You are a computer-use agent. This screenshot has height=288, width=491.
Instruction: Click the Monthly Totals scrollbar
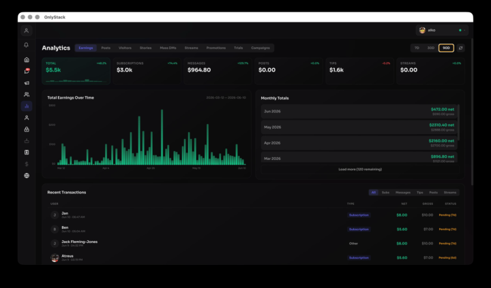click(458, 123)
